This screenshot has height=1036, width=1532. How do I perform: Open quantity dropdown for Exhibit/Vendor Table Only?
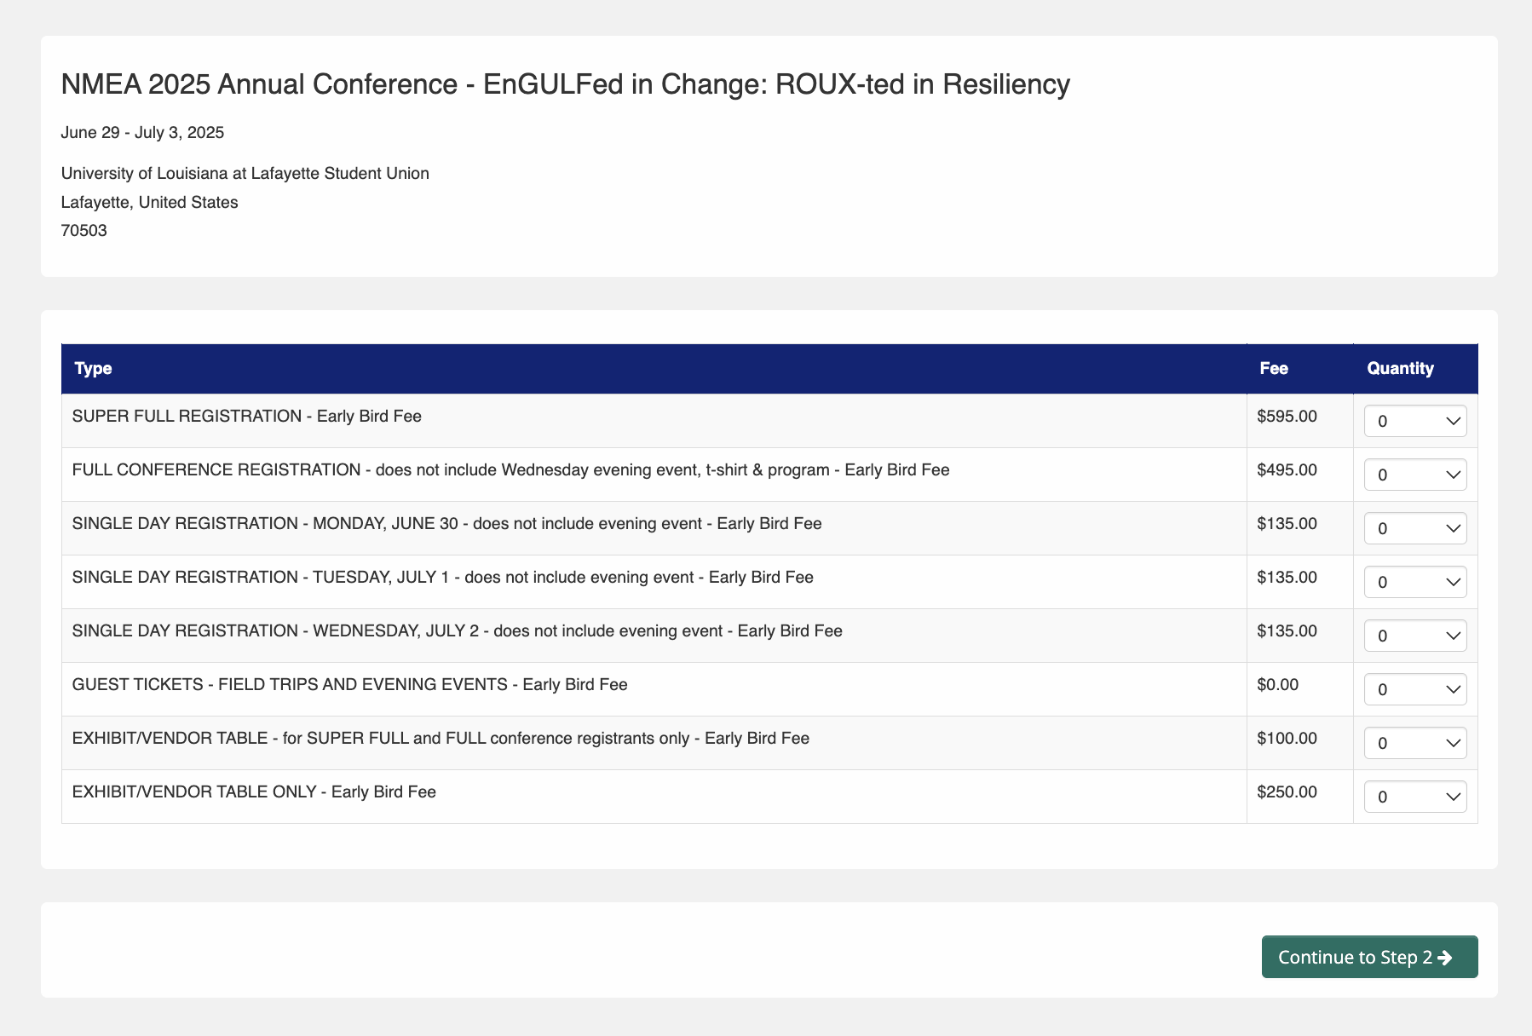[1415, 797]
